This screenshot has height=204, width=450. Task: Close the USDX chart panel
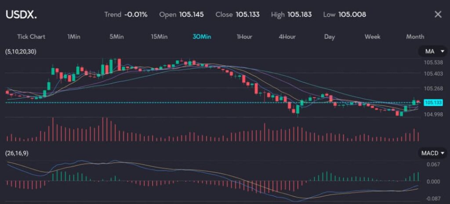(438, 15)
